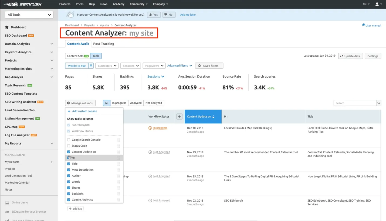
Task: Switch to the Post Tracking tab
Action: pyautogui.click(x=104, y=44)
